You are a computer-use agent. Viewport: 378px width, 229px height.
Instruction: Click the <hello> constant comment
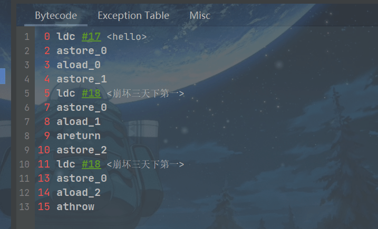click(x=126, y=37)
